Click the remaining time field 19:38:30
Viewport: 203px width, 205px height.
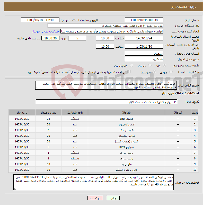coord(50,38)
